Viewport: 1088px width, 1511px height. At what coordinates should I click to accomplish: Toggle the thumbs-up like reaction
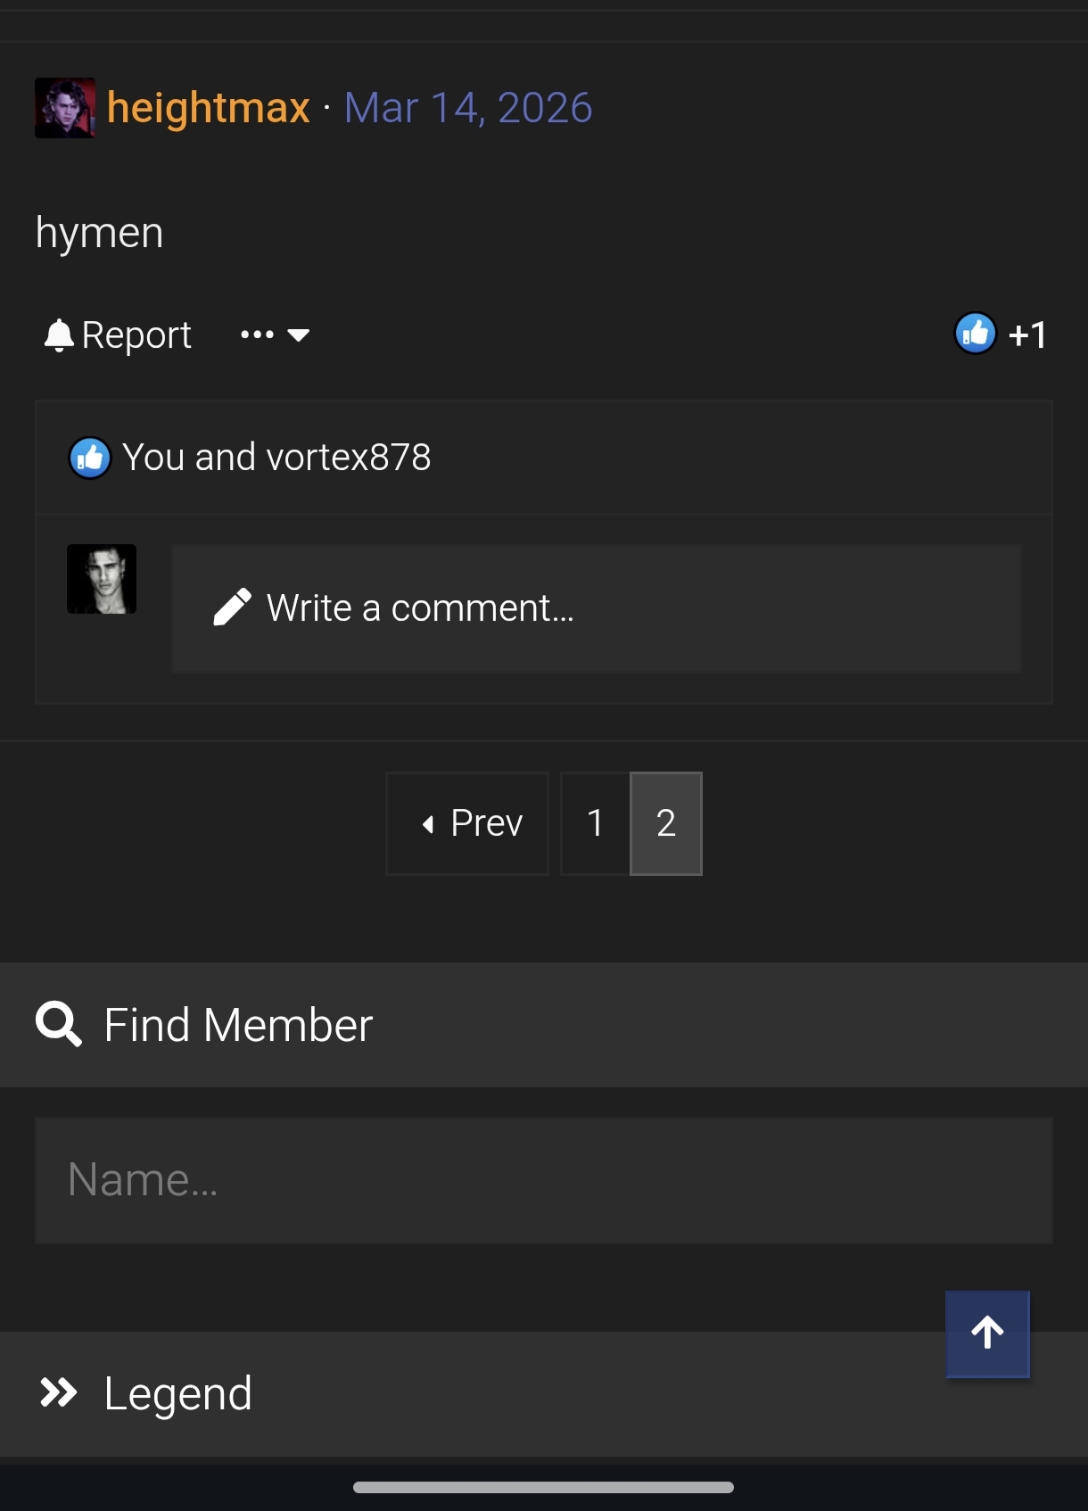[x=976, y=334]
